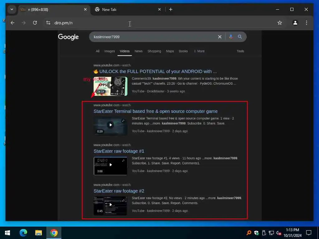Play the Best Android Apps video thumbnail
This screenshot has width=319, height=239.
(111, 86)
